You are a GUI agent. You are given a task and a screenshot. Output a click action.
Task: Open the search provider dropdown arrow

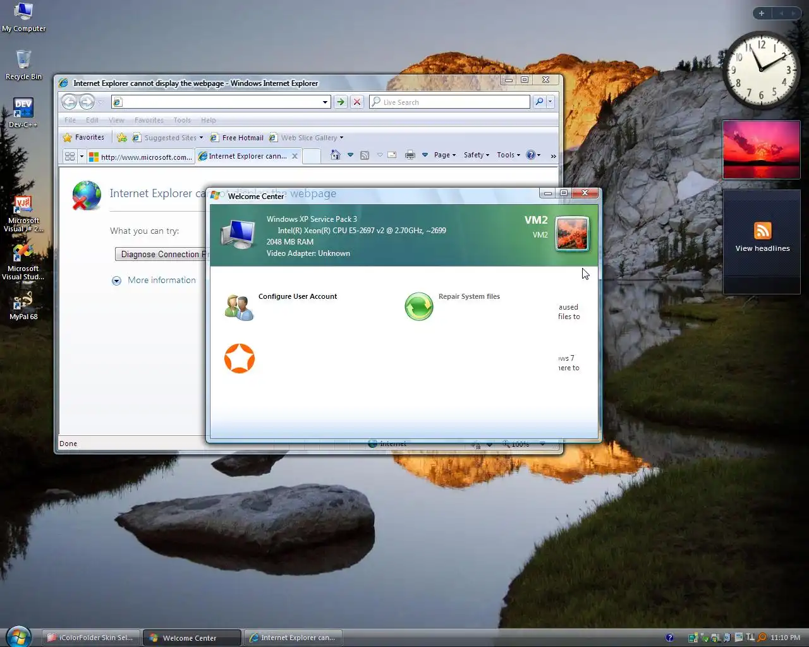[x=550, y=102]
